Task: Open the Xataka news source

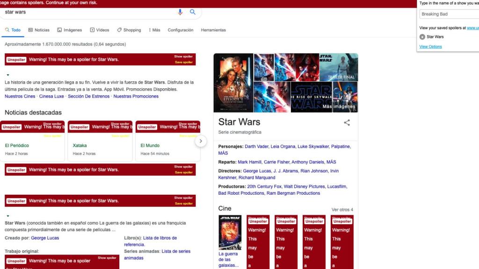Action: [x=80, y=146]
